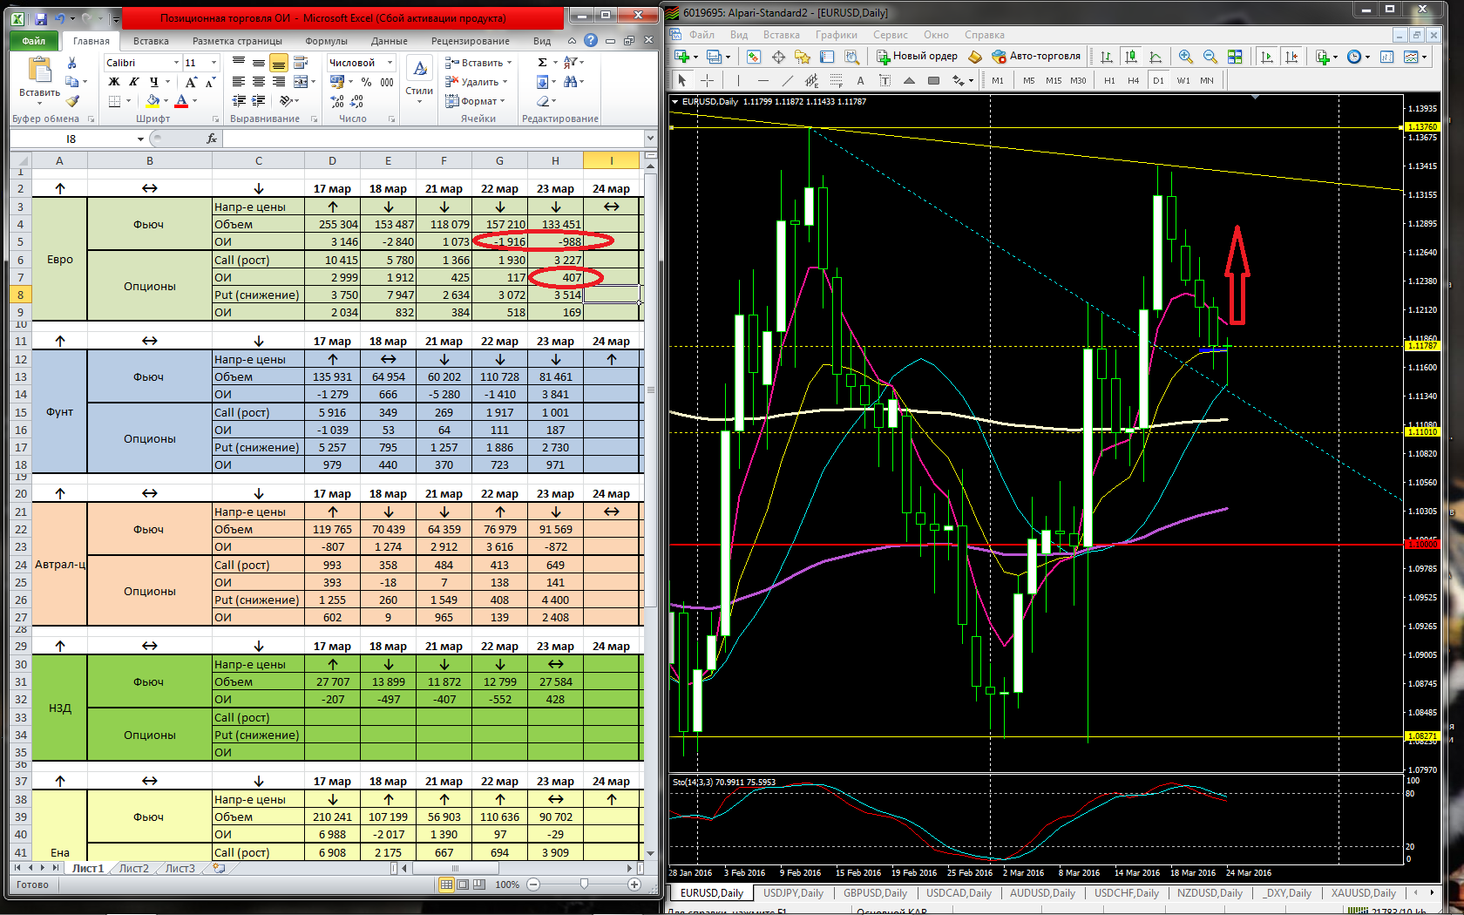Click the AutoSum sigma icon
This screenshot has width=1464, height=915.
542,63
